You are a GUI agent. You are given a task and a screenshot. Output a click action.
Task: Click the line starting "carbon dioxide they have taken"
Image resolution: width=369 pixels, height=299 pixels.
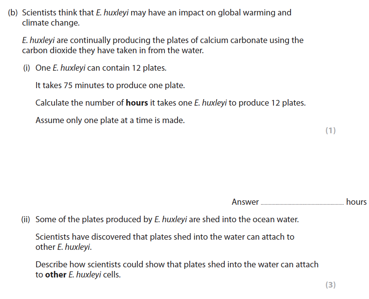[x=113, y=51]
